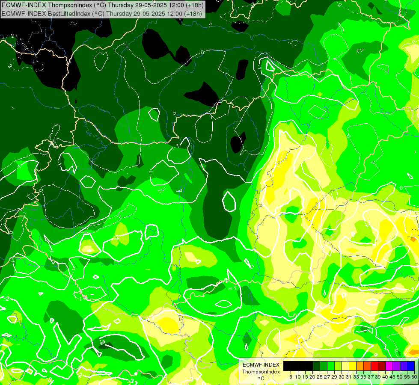The width and height of the screenshot is (419, 385).
Task: Click legend tick value 31
Action: (349, 377)
